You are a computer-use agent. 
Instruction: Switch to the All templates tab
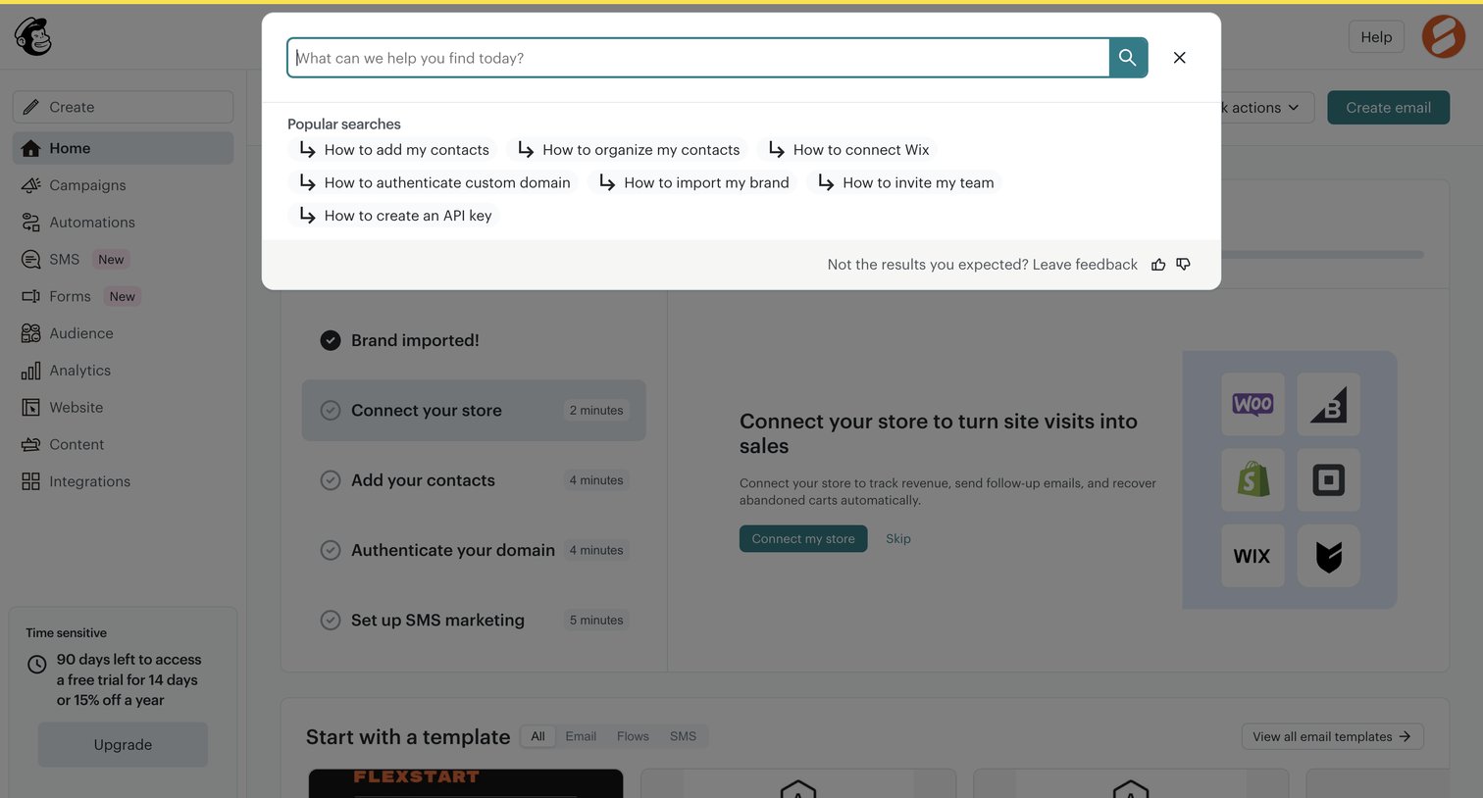pos(537,736)
